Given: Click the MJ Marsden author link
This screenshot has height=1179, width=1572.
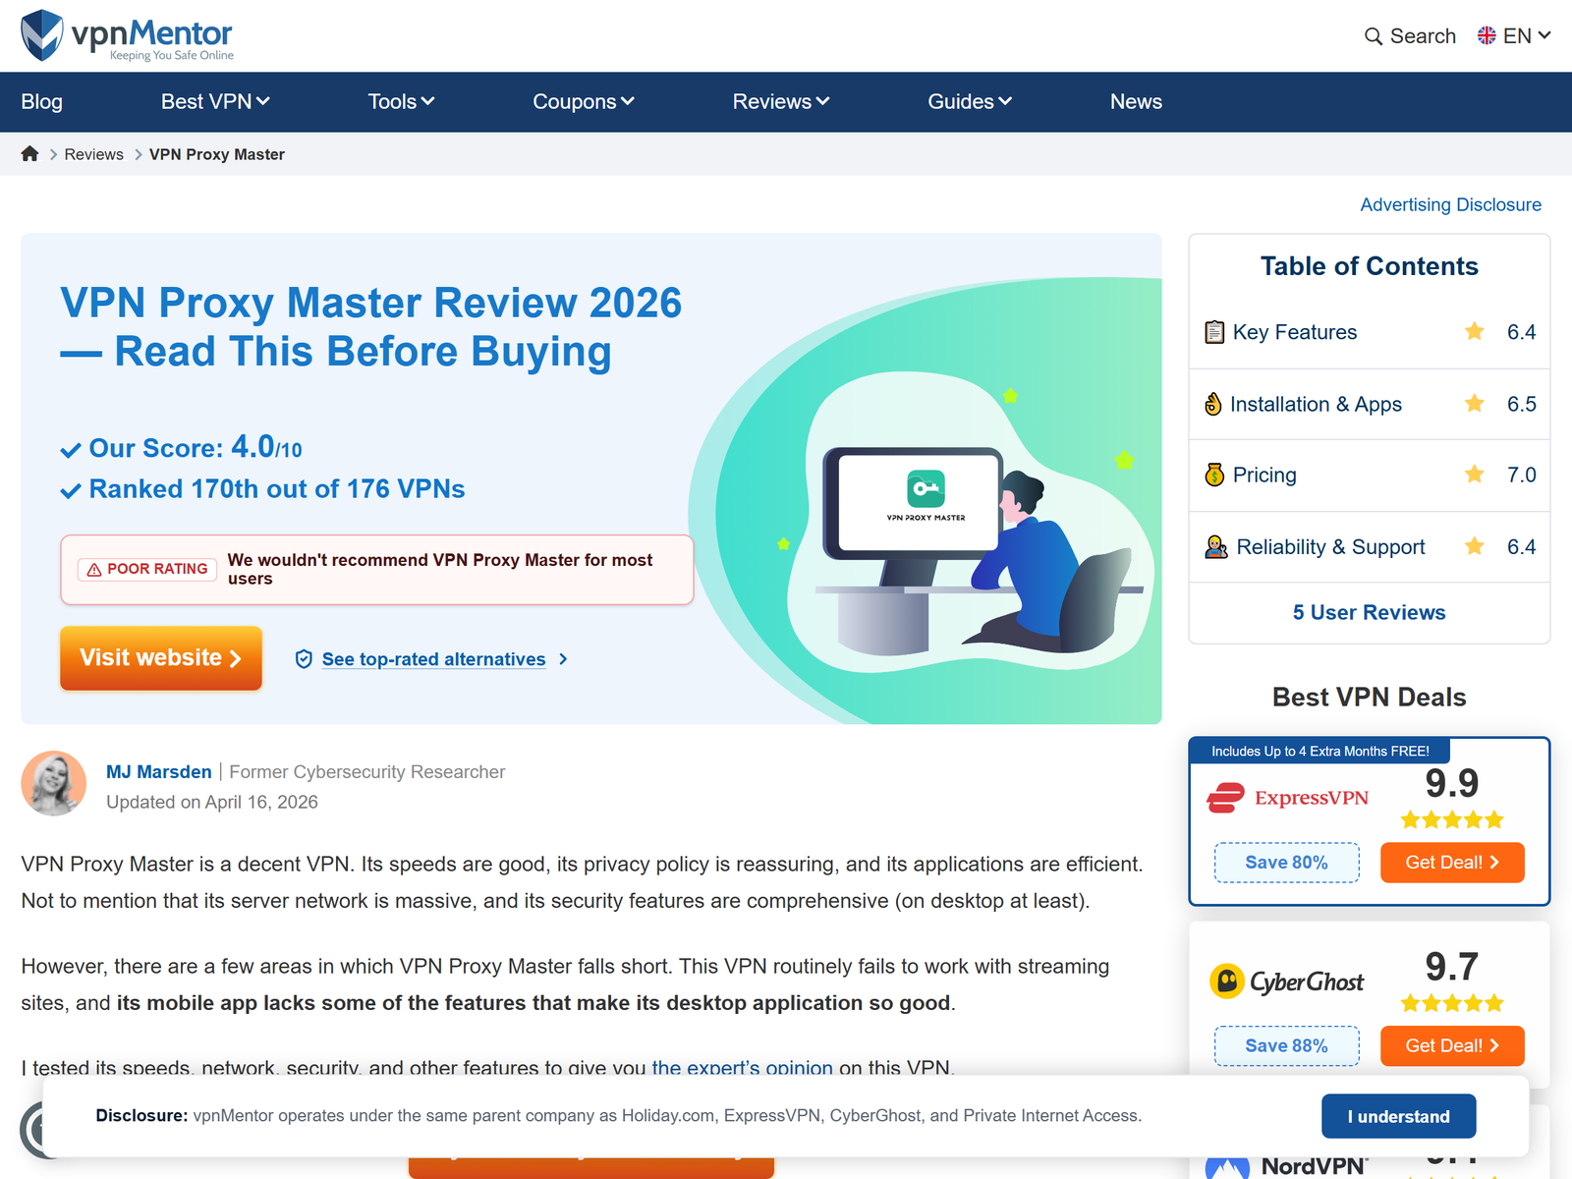Looking at the screenshot, I should point(159,772).
